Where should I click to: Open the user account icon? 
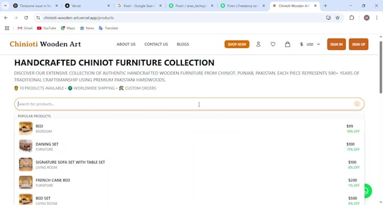coord(258,44)
